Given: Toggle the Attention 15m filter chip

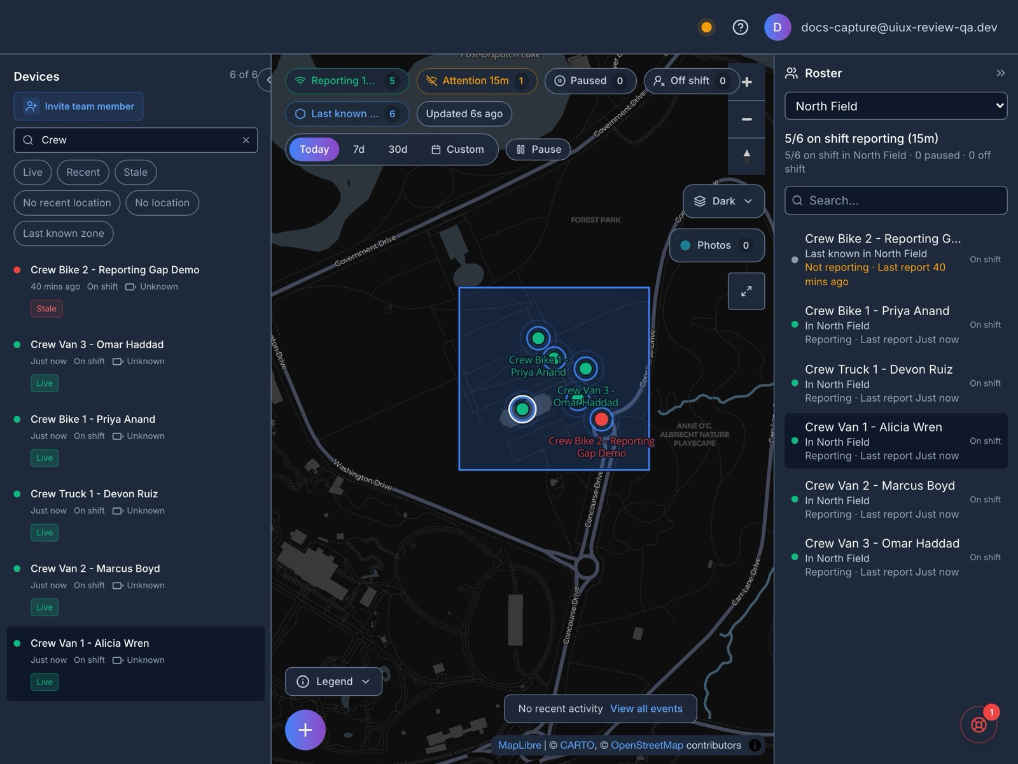Looking at the screenshot, I should pos(477,81).
